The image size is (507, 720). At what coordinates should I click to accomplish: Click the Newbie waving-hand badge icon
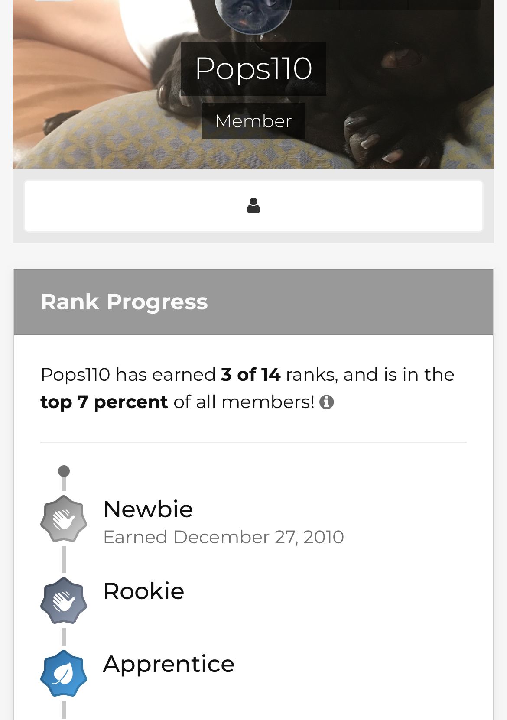click(x=64, y=519)
